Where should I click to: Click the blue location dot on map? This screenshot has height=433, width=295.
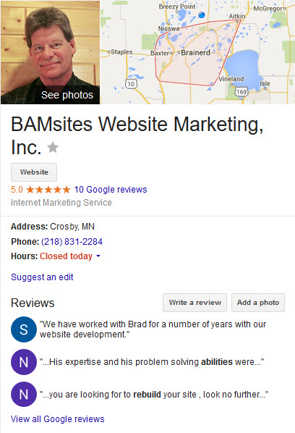202,15
